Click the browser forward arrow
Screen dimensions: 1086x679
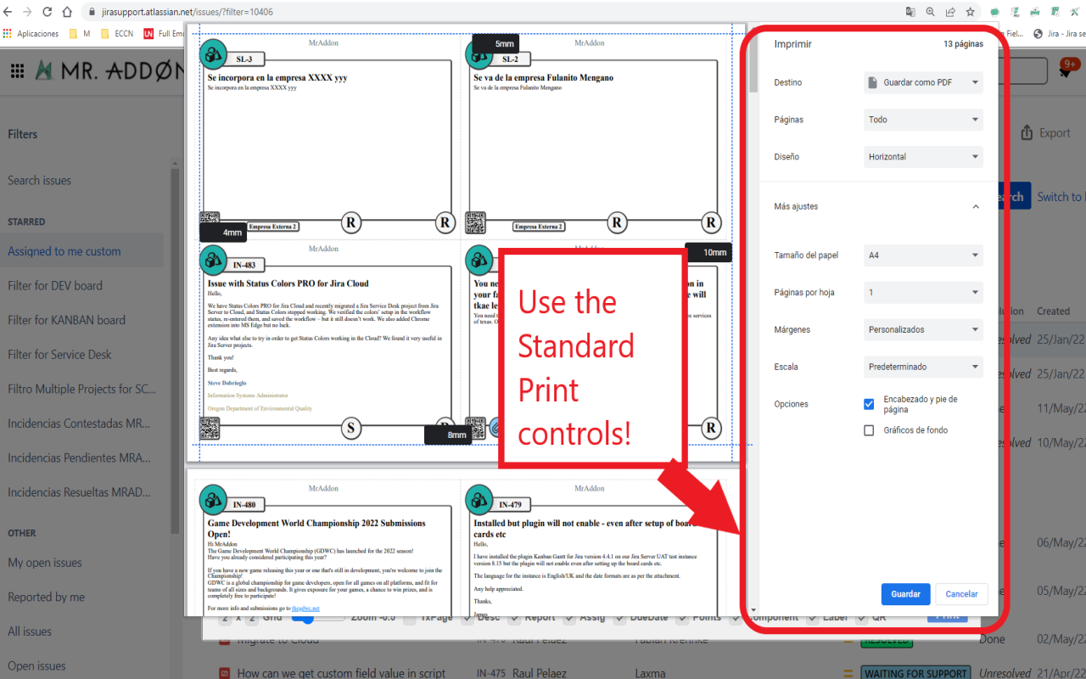tap(27, 12)
